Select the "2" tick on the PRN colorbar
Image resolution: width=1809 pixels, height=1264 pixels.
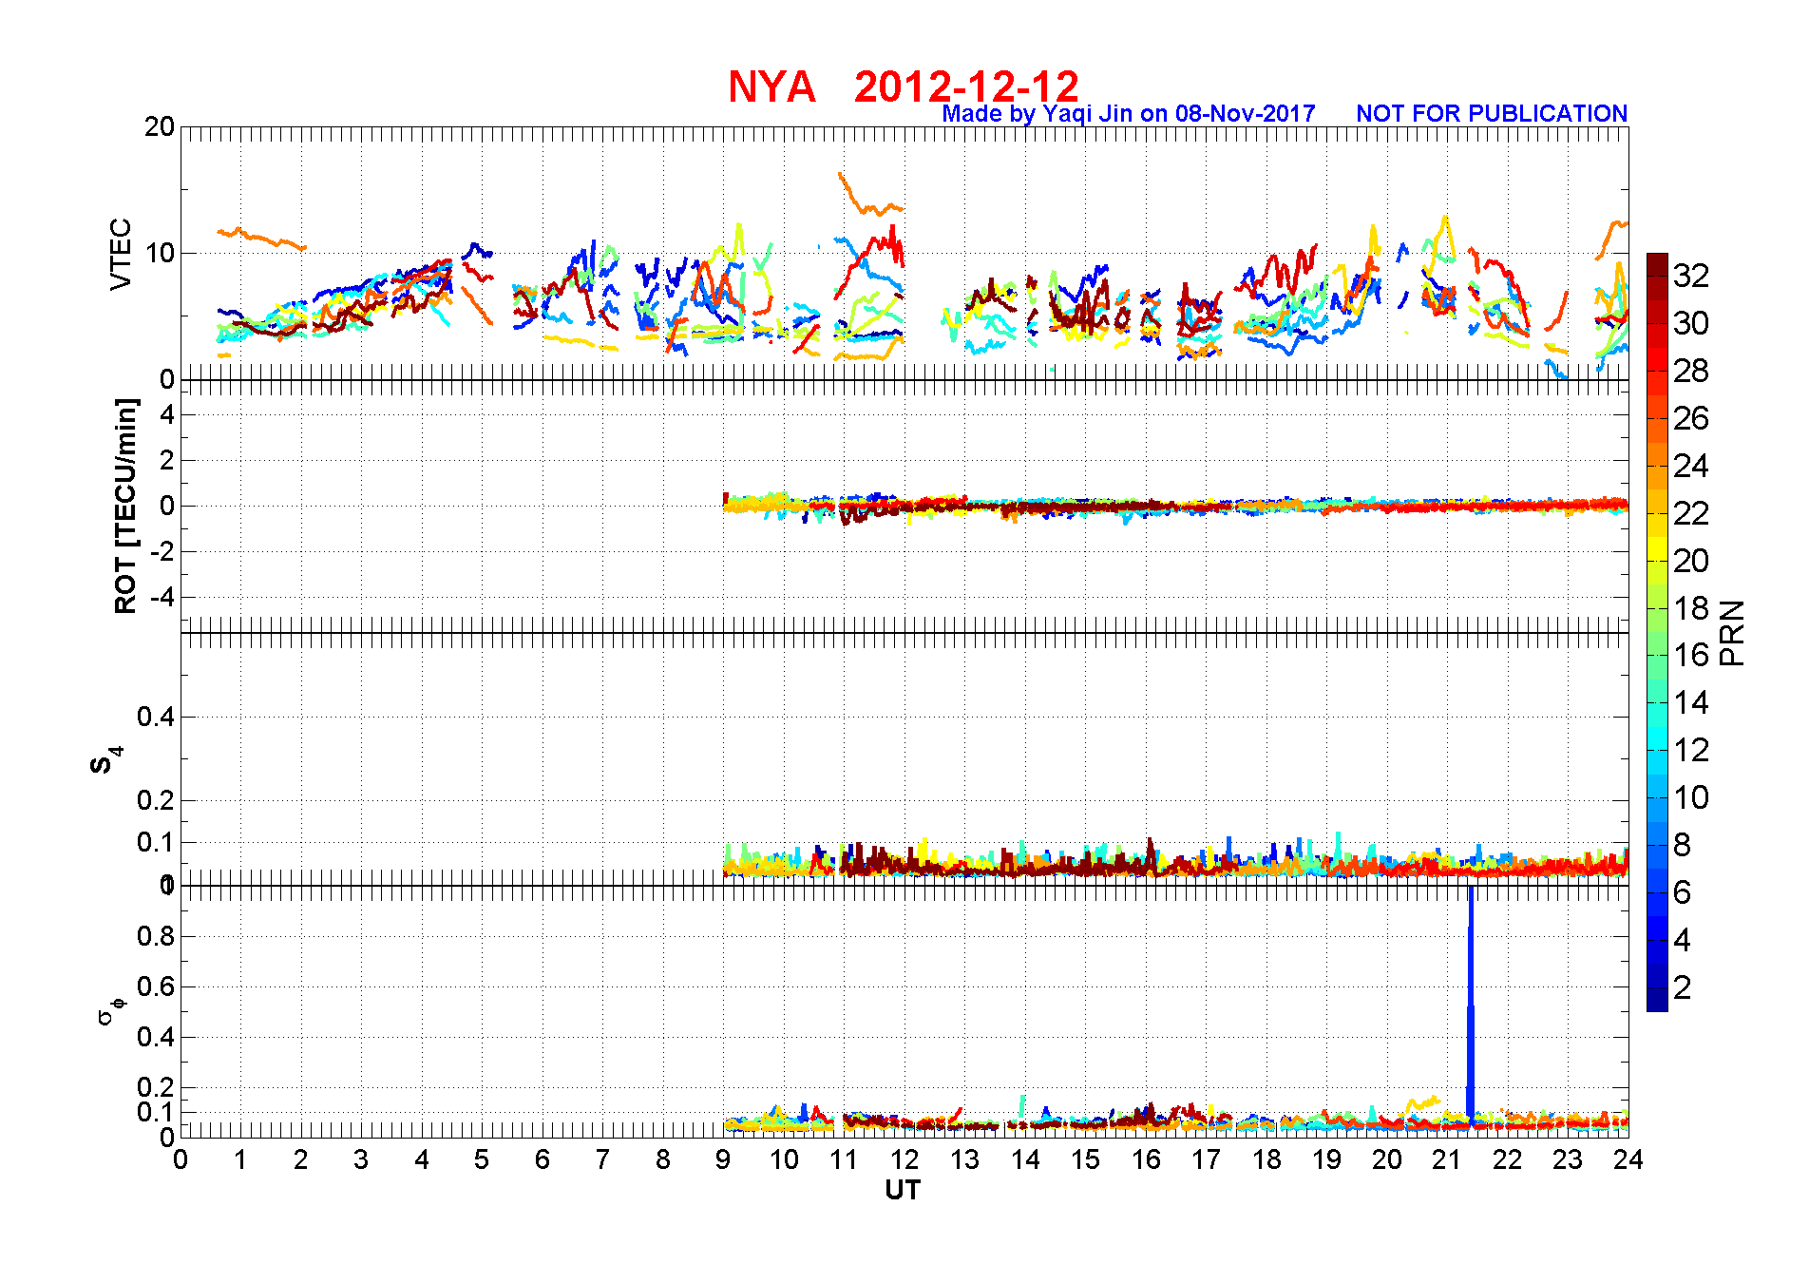[1683, 987]
